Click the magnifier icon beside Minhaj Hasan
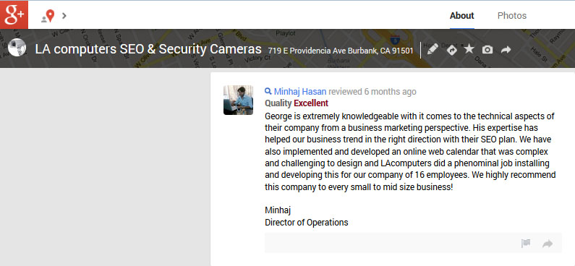575x266 pixels. click(268, 91)
